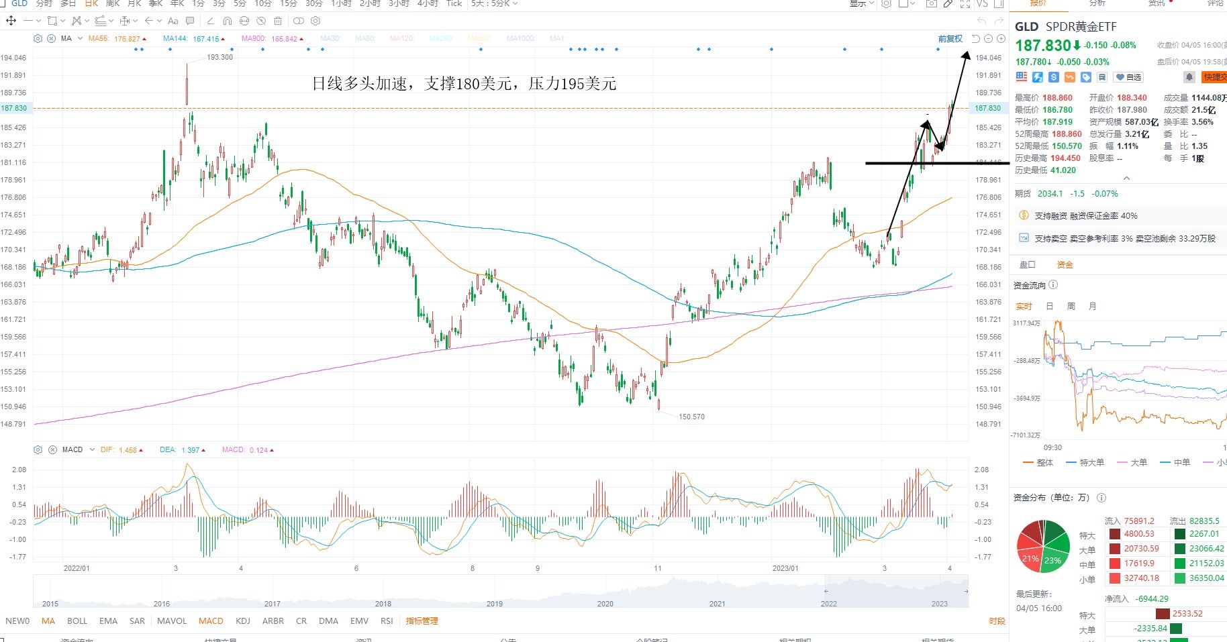This screenshot has width=1227, height=642.
Task: Toggle 特大单 line in fund flow legend
Action: click(x=1085, y=462)
